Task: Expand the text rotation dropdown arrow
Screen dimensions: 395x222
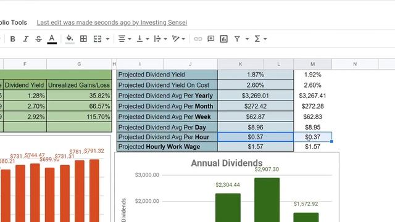Action: (x=183, y=39)
